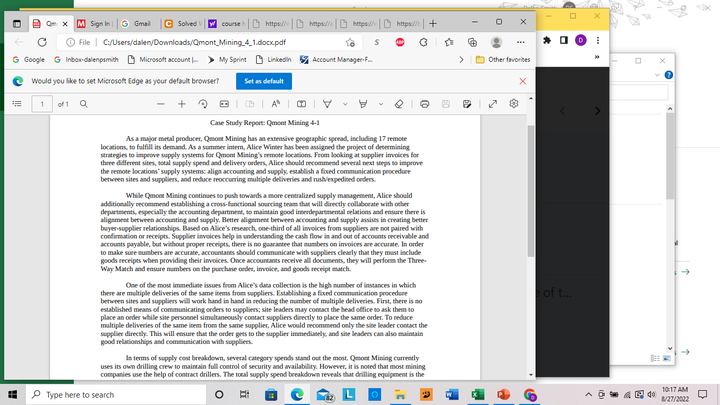The width and height of the screenshot is (720, 405).
Task: Zoom out the PDF with minus icon
Action: (161, 104)
